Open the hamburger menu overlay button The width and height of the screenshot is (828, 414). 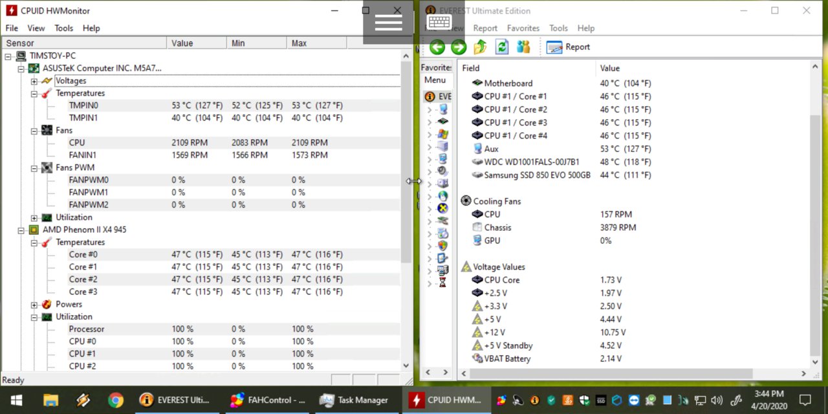coord(388,22)
